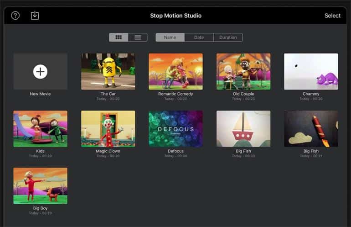The width and height of the screenshot is (351, 227).
Task: Sort movies by Name
Action: click(170, 37)
